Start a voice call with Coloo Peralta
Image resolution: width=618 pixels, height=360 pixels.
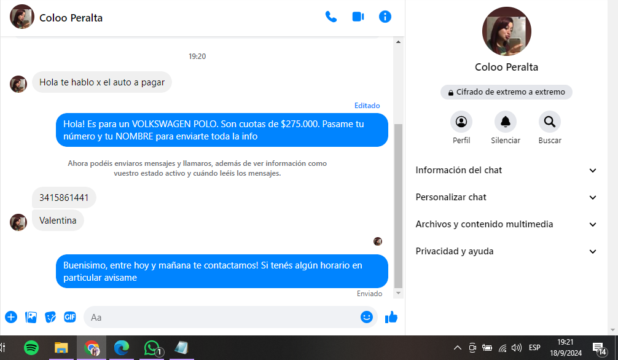point(331,17)
